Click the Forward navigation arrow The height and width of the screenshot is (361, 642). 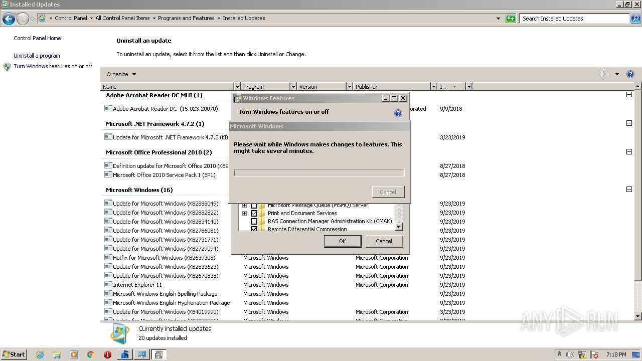pos(23,19)
